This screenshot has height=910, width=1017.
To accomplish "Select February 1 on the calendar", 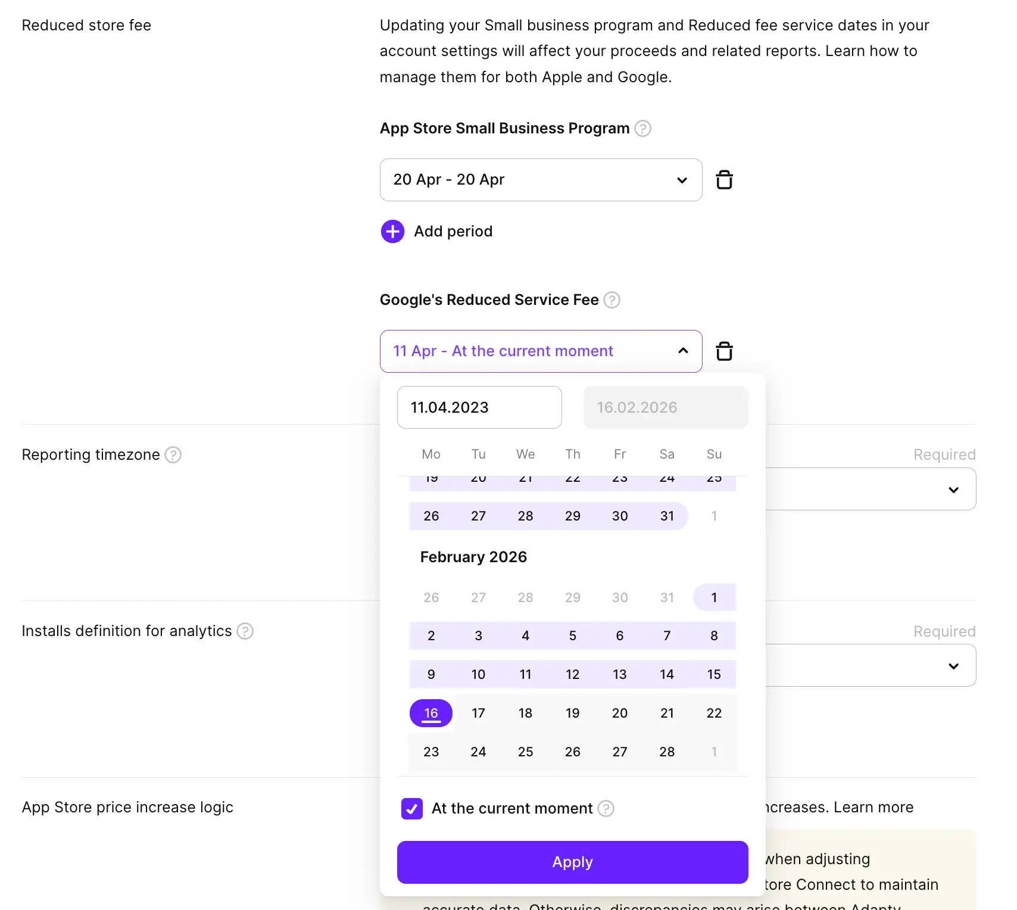I will pos(713,597).
